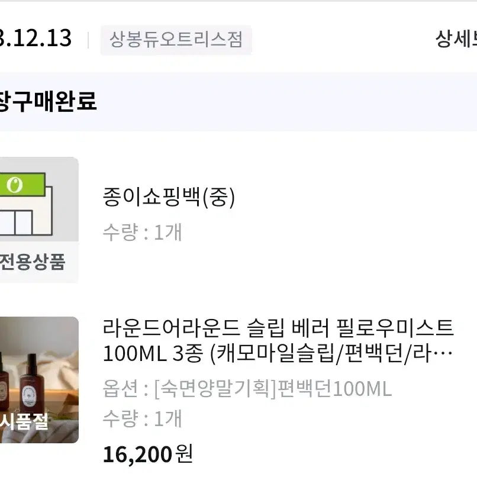Click the shopping bag 수량 : 1개 text
The width and height of the screenshot is (477, 477).
[x=142, y=233]
